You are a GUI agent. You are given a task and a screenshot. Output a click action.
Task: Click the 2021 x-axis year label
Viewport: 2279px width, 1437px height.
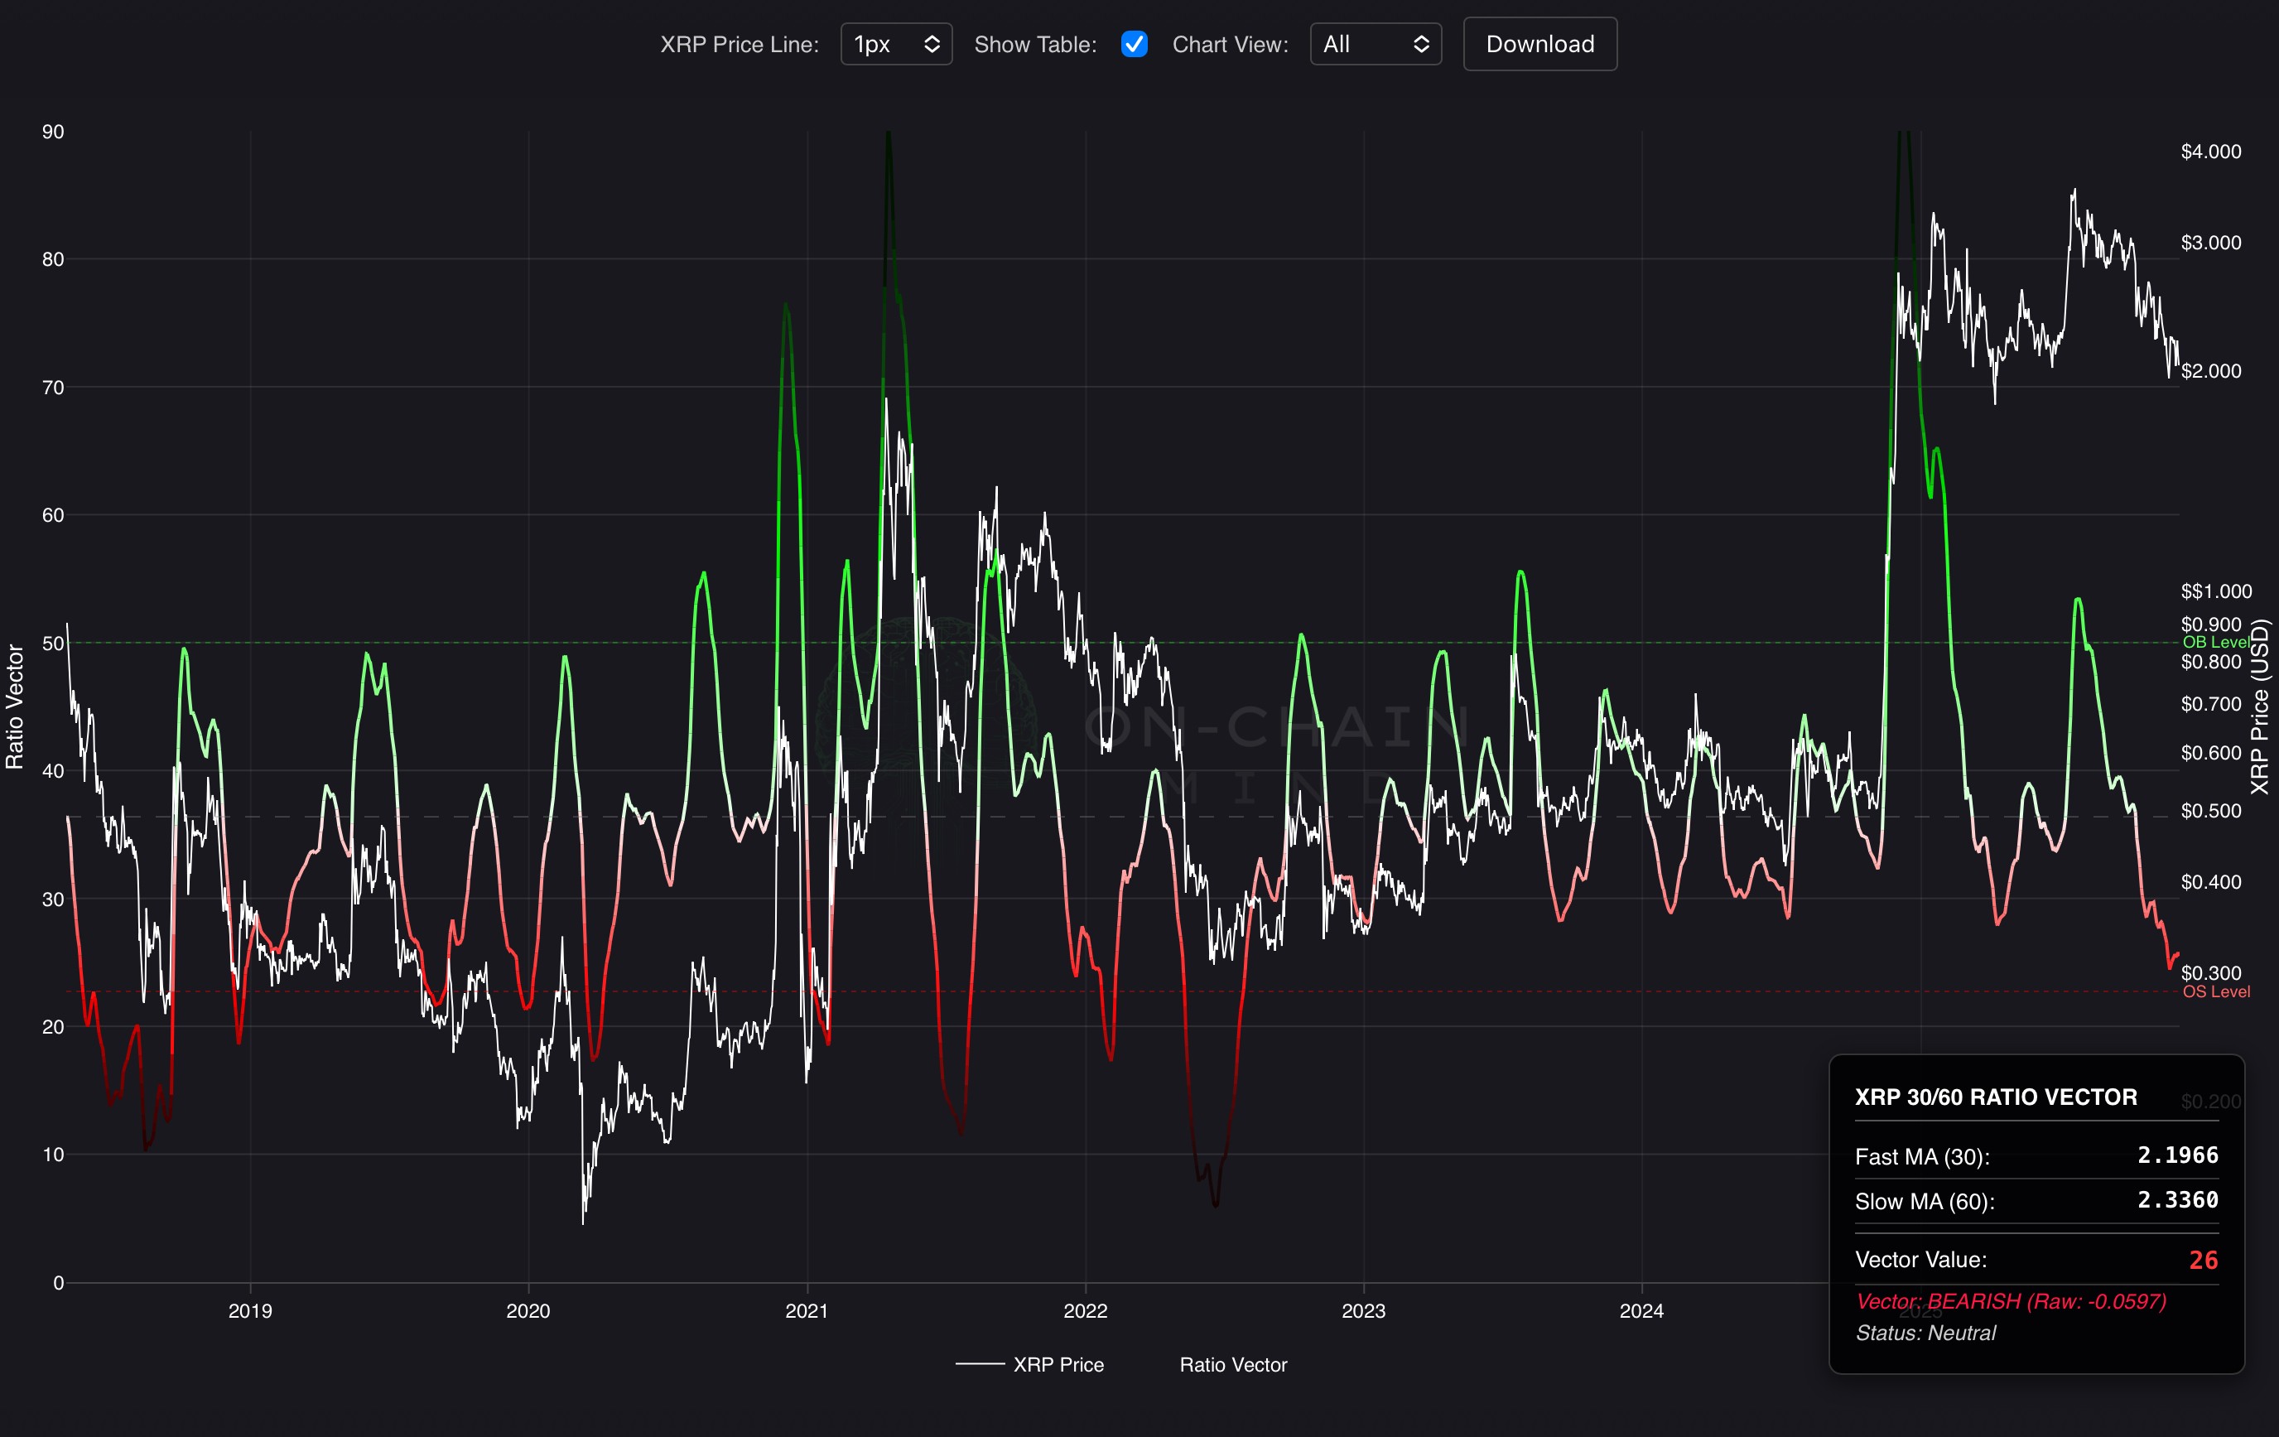click(807, 1310)
